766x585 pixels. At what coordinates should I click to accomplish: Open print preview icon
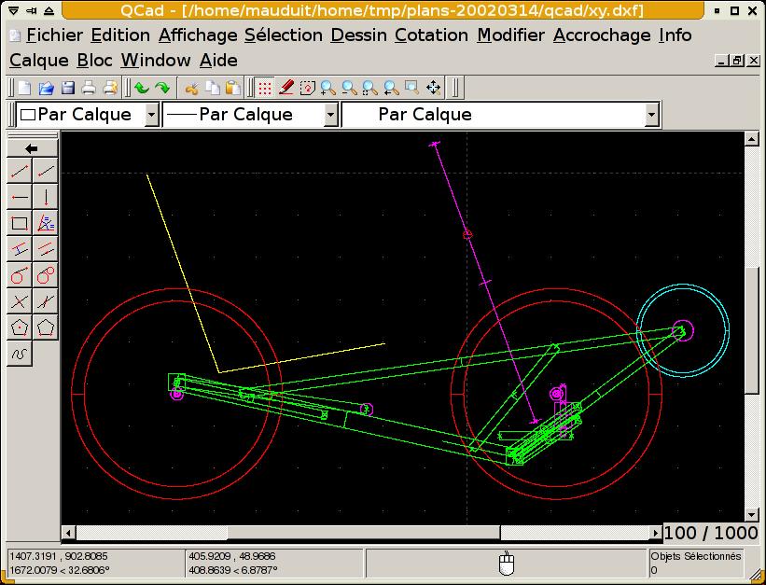110,88
